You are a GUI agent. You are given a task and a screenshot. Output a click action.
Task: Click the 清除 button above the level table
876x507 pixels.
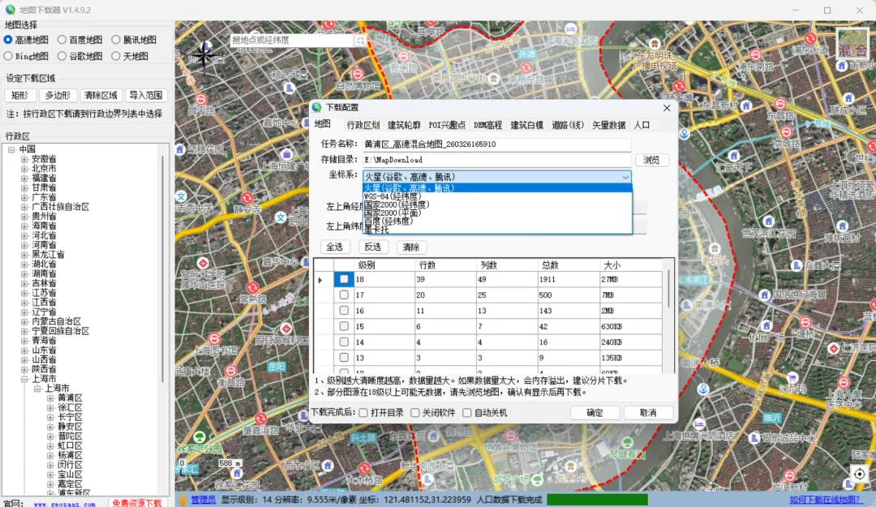coord(410,247)
